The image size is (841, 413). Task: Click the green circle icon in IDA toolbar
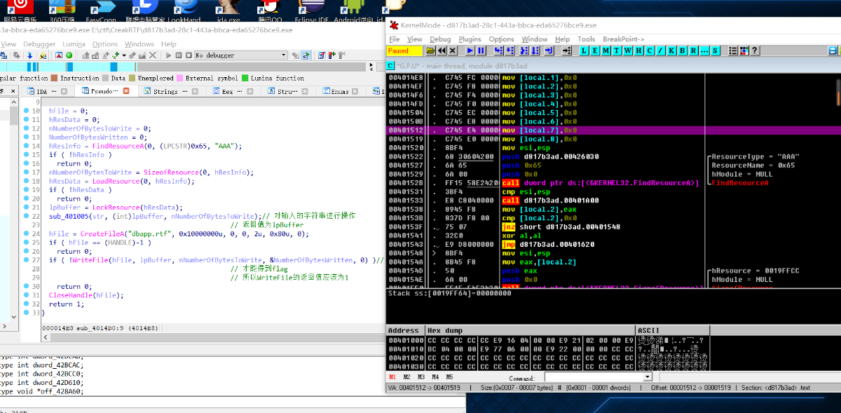point(69,55)
